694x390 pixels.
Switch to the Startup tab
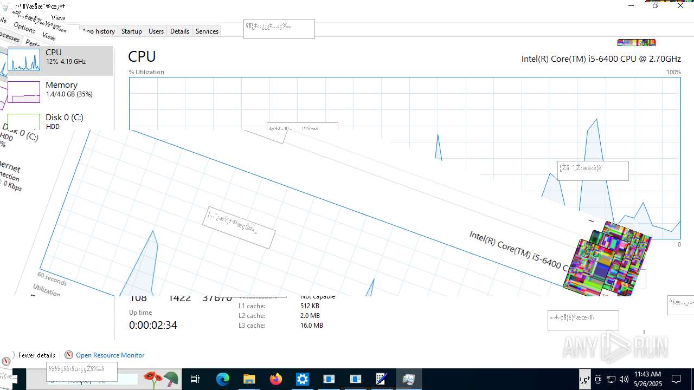click(131, 31)
